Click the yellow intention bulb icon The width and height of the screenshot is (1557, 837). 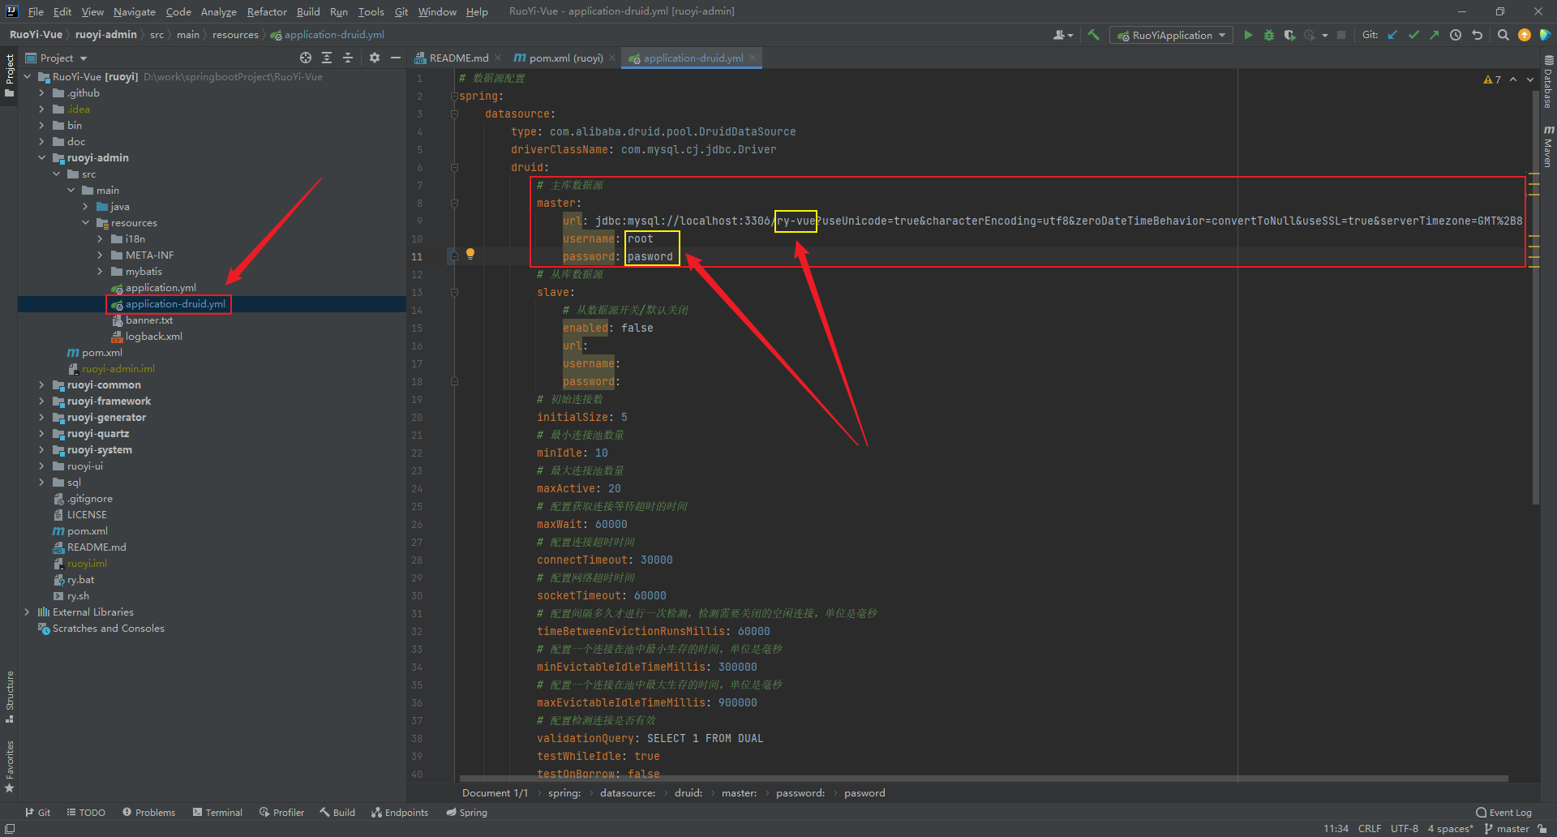coord(470,254)
